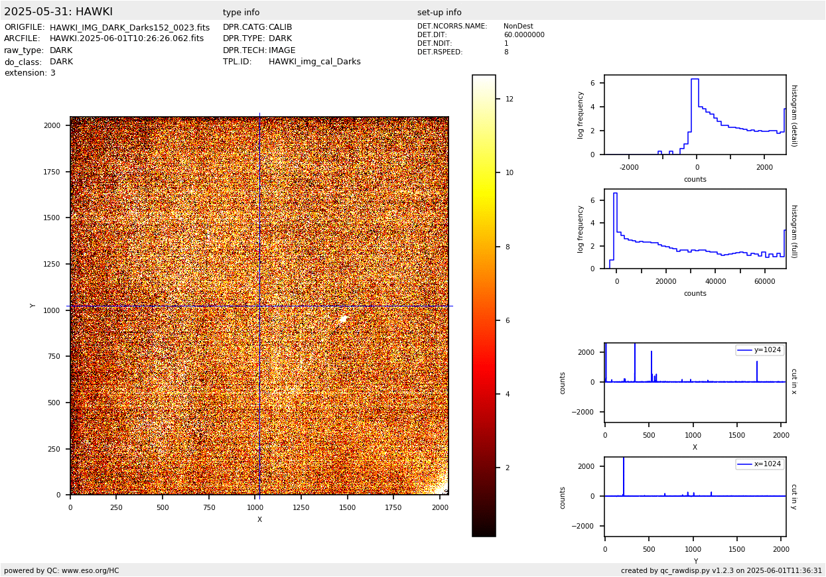Click the y=1024 legend entry
The width and height of the screenshot is (826, 577).
click(760, 350)
